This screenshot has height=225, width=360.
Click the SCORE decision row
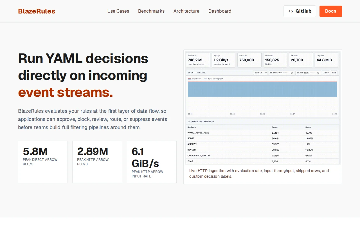coord(262,138)
